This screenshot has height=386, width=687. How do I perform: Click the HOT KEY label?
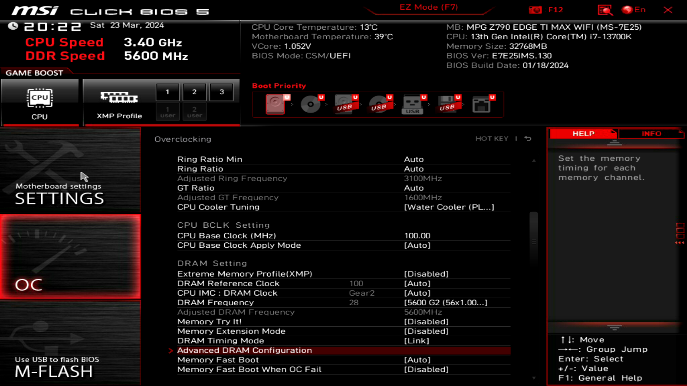tap(492, 139)
